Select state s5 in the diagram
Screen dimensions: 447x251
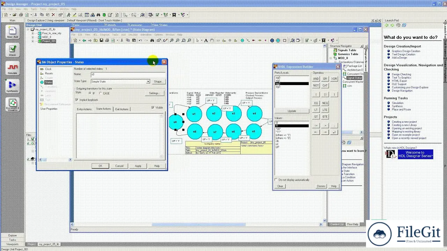254,131
